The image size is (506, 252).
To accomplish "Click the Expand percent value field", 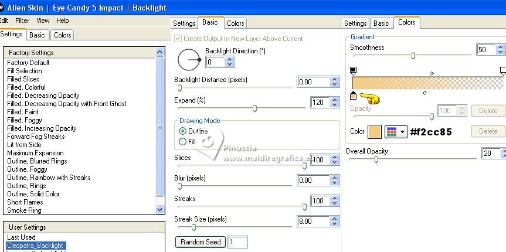I will coord(320,103).
